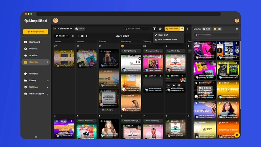Collapse the sidebar with double chevron
Screen dimensions: 261x147
36,137
